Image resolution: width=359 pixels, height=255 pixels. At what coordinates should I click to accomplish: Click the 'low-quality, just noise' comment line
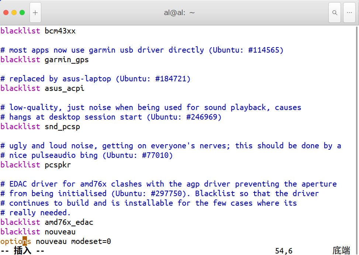point(151,107)
